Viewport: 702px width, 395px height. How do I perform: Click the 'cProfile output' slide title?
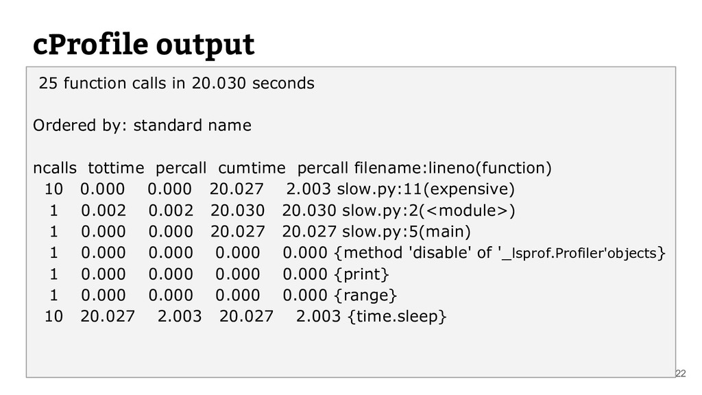point(144,45)
